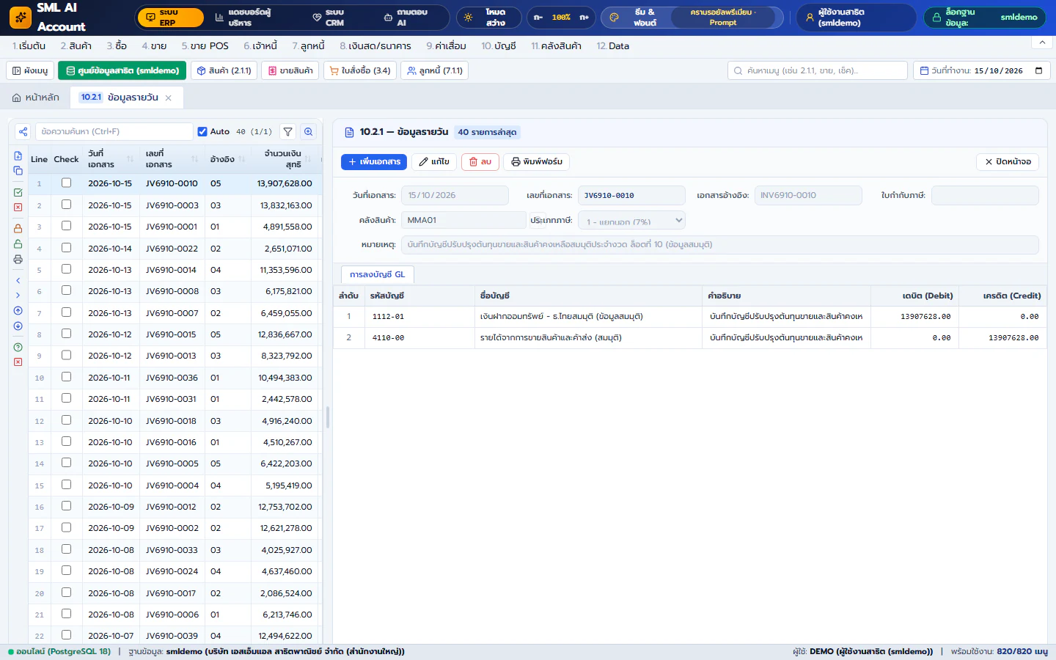
Task: Toggle the Auto checkbox
Action: click(202, 132)
